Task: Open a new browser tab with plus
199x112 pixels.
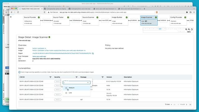Action: (x=144, y=9)
